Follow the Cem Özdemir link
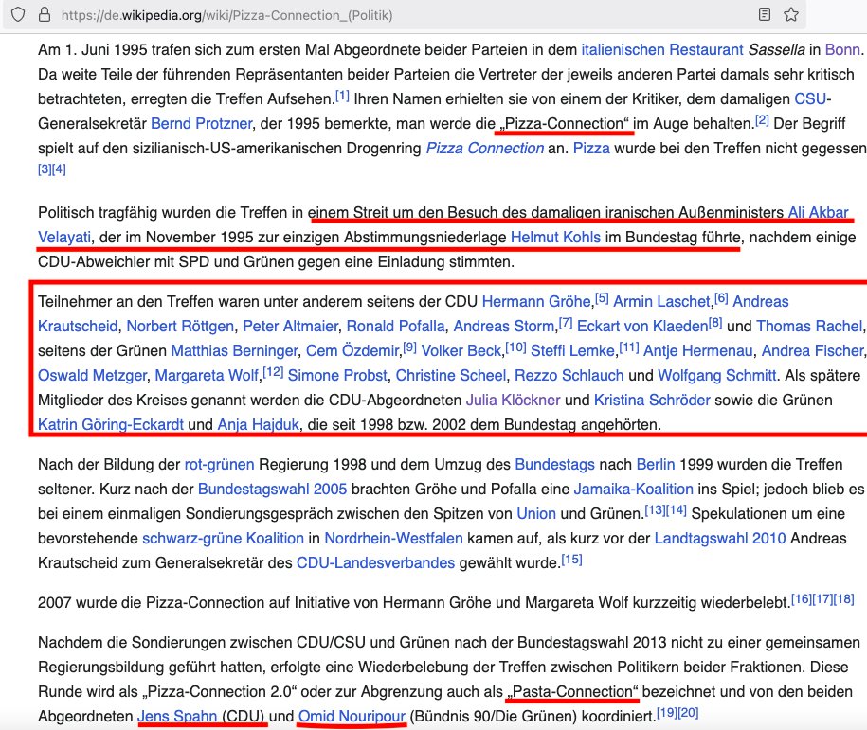Screen dimensions: 867x730 [x=352, y=350]
